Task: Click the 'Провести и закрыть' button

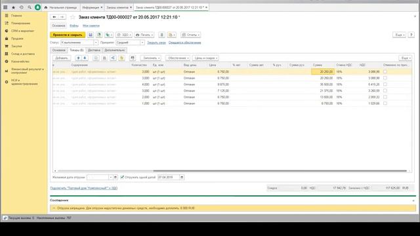Action: (68, 35)
